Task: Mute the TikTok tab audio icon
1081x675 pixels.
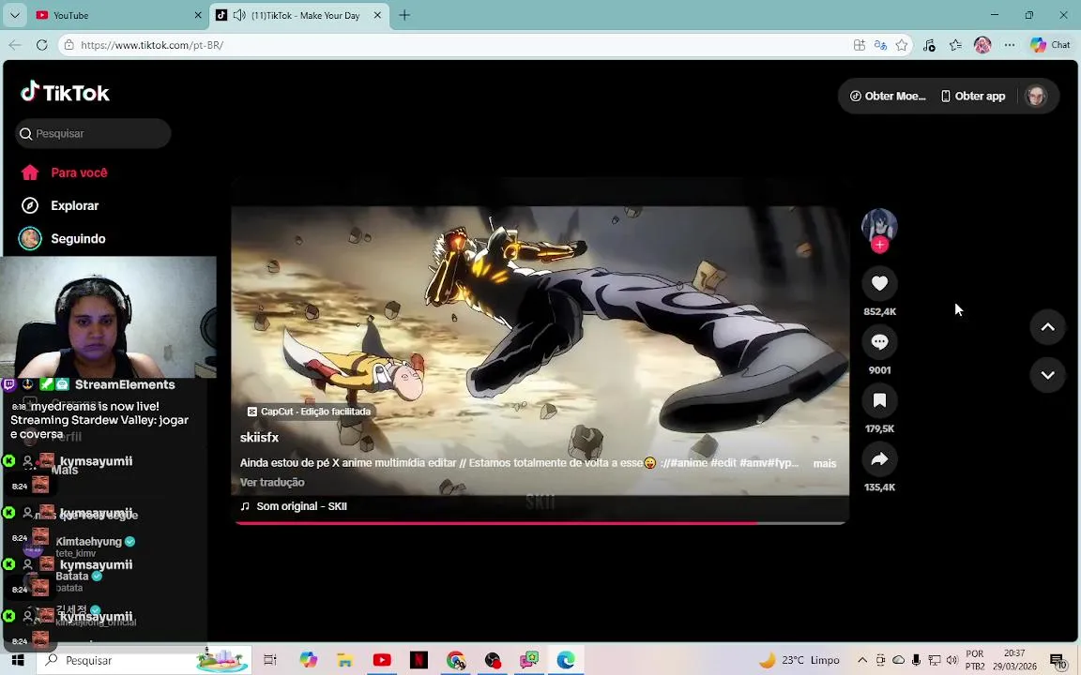Action: [239, 15]
